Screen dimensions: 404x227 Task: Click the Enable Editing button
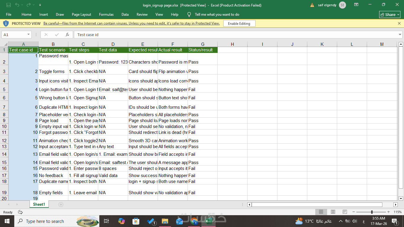(239, 23)
